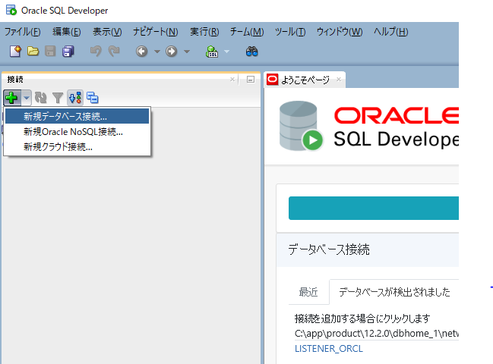Click the teal banner button
Viewport: 493px width, 364px height.
[x=374, y=208]
